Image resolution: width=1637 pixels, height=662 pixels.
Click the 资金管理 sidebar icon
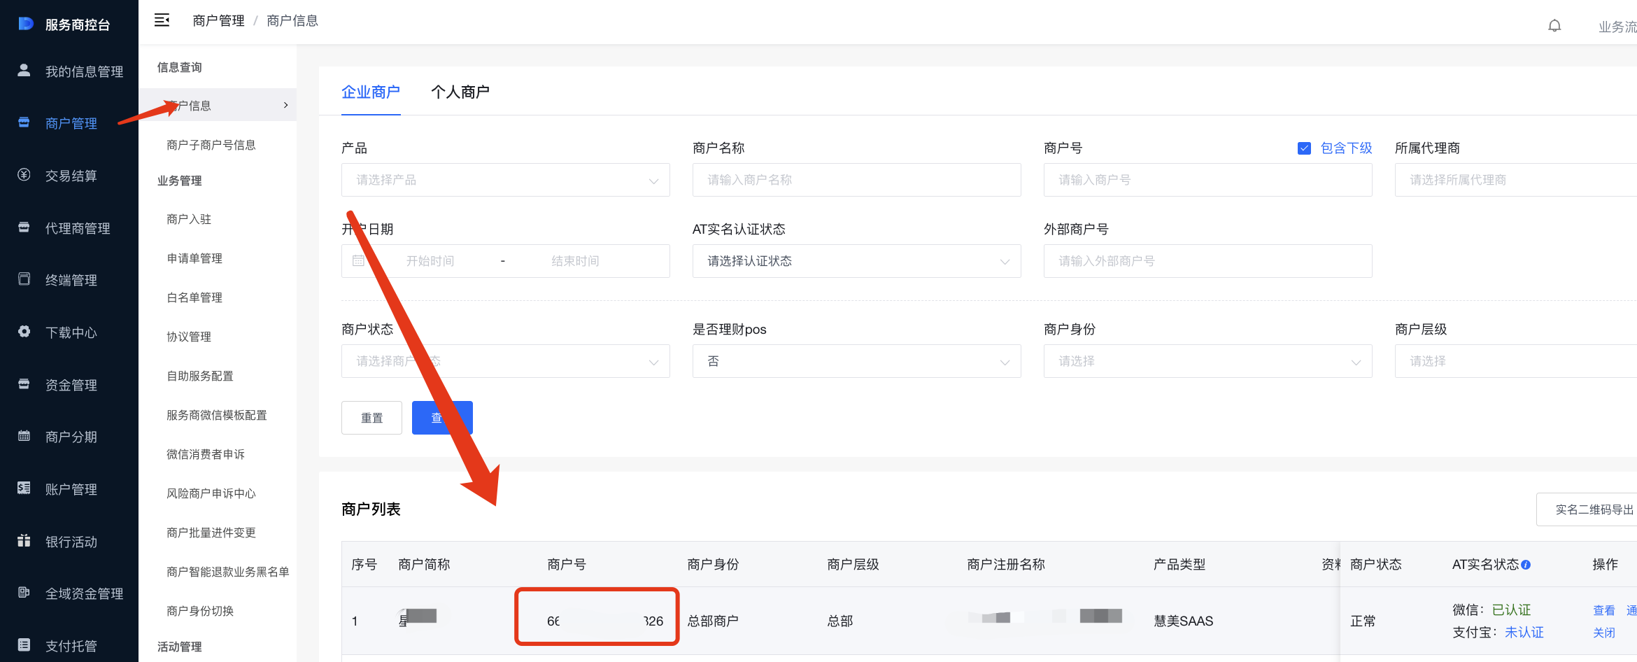pyautogui.click(x=24, y=384)
